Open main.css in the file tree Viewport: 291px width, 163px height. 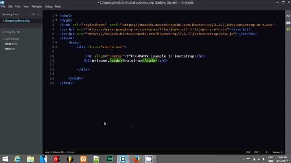point(10,49)
